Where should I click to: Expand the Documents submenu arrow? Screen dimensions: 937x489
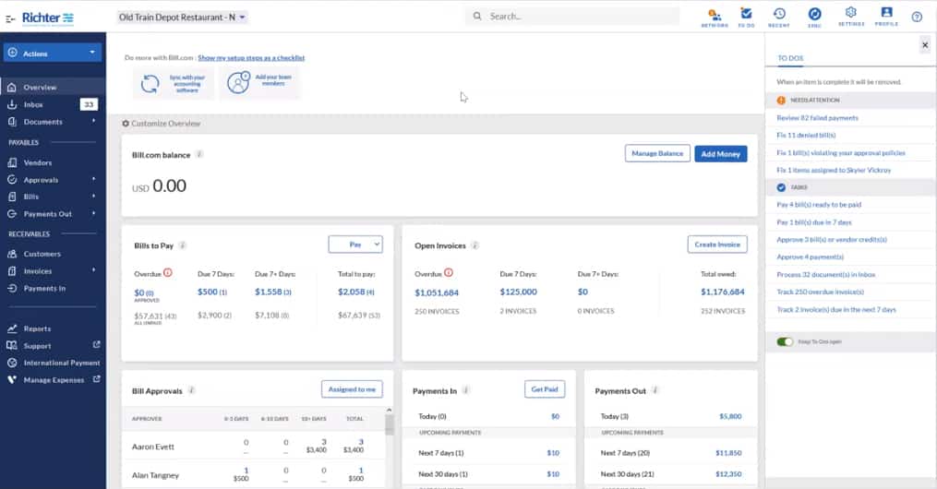coord(94,121)
